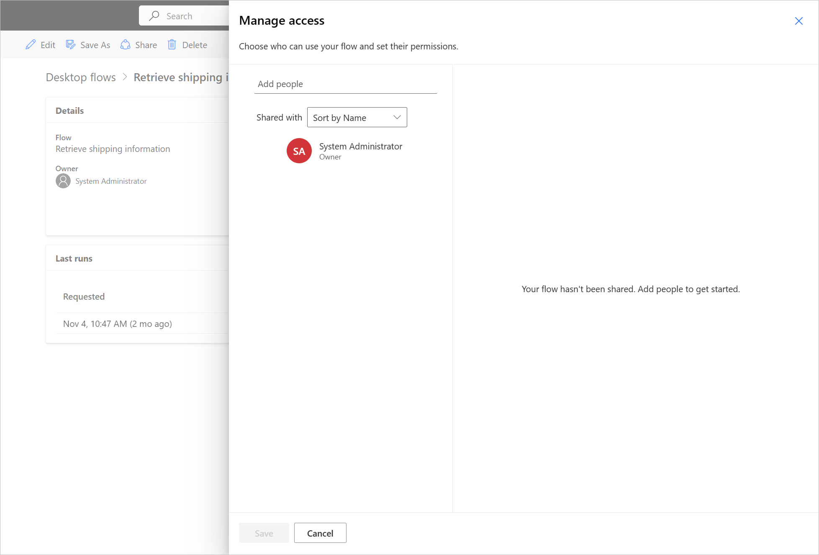Toggle the owner permission for System Administrator

330,157
